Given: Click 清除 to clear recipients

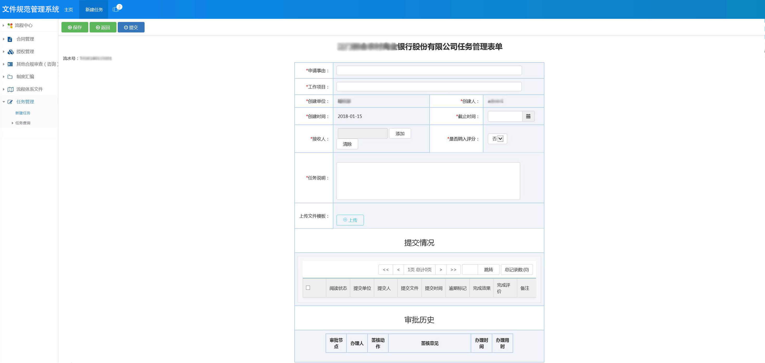Looking at the screenshot, I should coord(347,144).
